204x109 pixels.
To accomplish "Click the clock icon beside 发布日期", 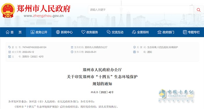I will [x=72, y=52].
